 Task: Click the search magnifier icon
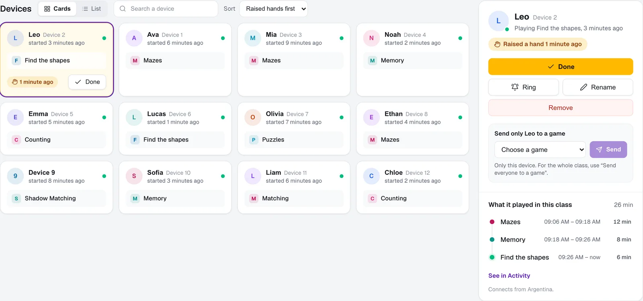click(x=123, y=8)
